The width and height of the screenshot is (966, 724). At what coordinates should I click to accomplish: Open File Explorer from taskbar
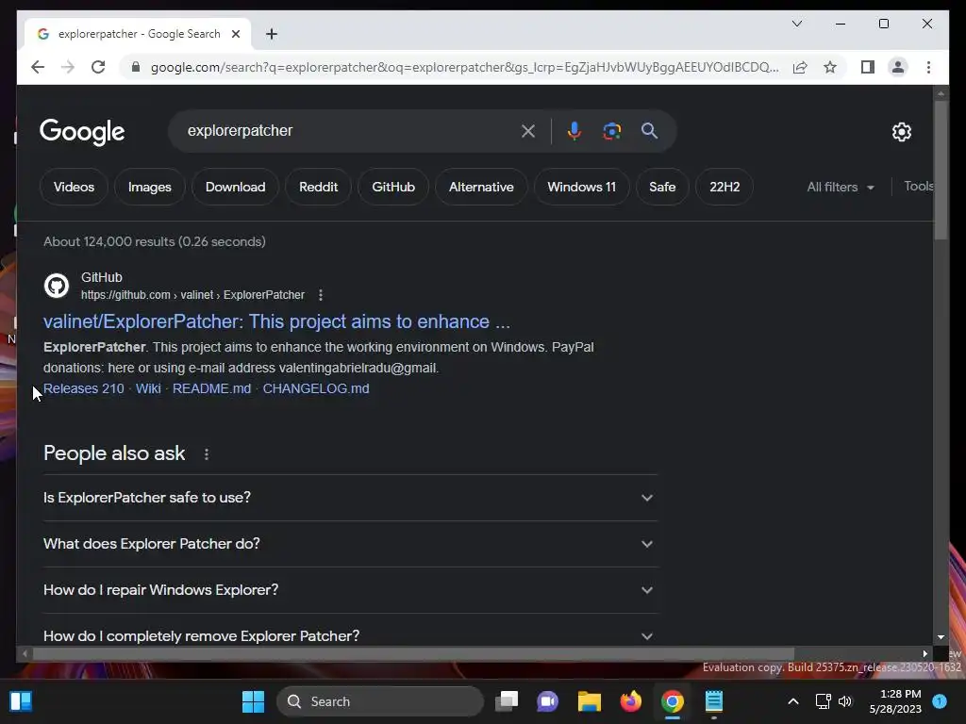(589, 701)
